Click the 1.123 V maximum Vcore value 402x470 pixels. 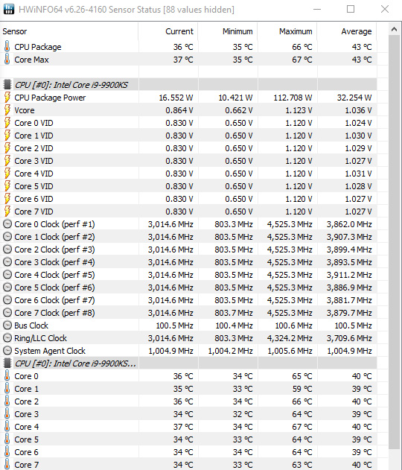click(x=299, y=110)
